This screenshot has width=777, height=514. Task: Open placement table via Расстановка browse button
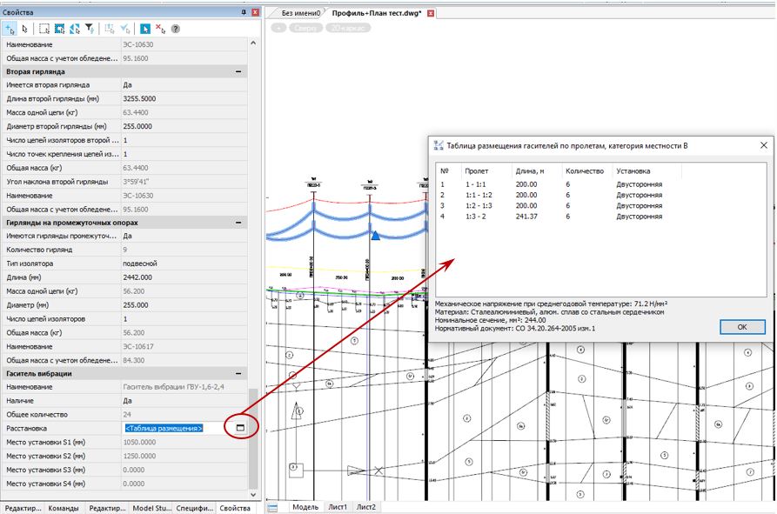(x=240, y=428)
